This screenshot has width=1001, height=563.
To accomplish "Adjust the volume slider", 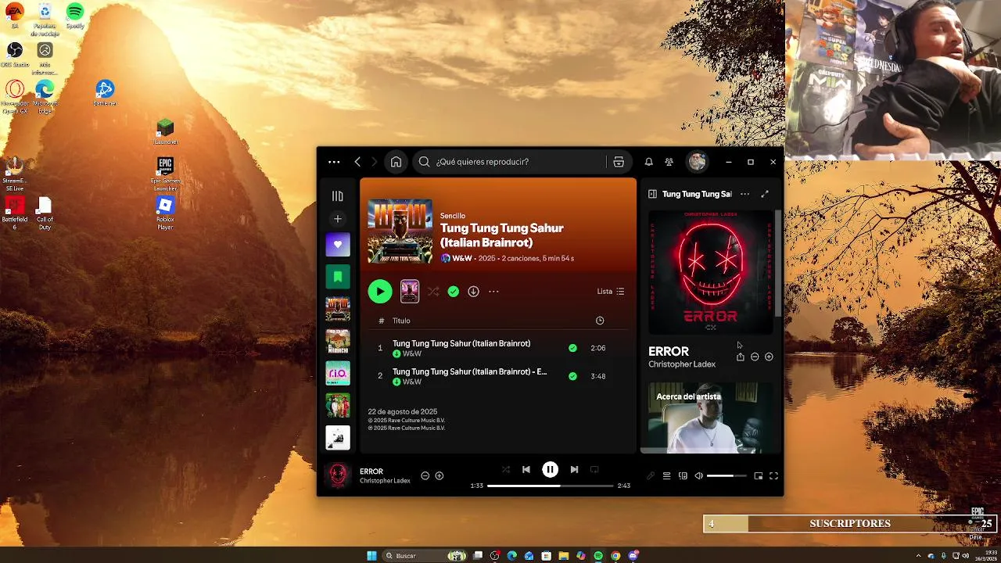I will (727, 475).
